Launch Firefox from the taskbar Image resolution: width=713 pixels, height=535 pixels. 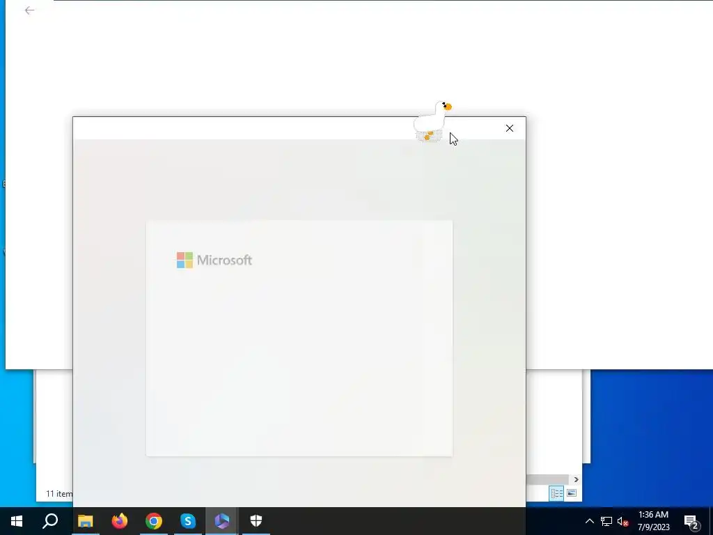(x=120, y=521)
